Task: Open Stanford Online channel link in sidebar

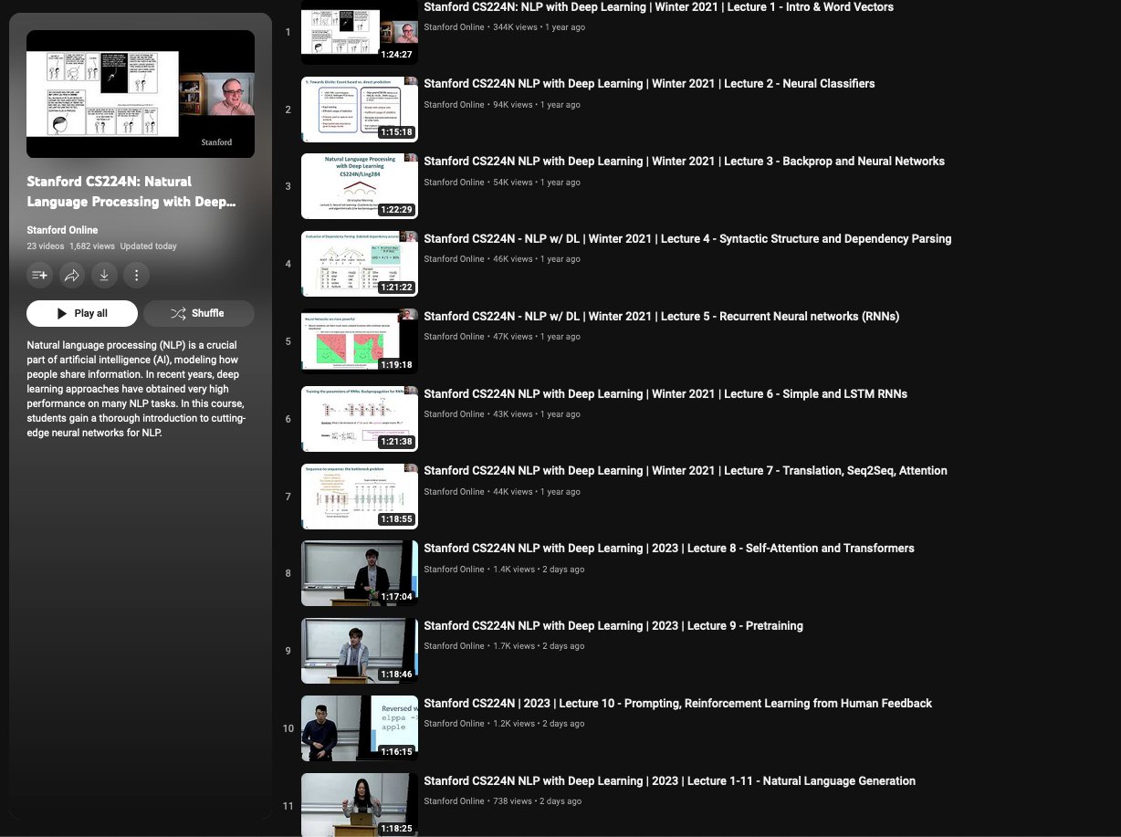Action: (62, 230)
